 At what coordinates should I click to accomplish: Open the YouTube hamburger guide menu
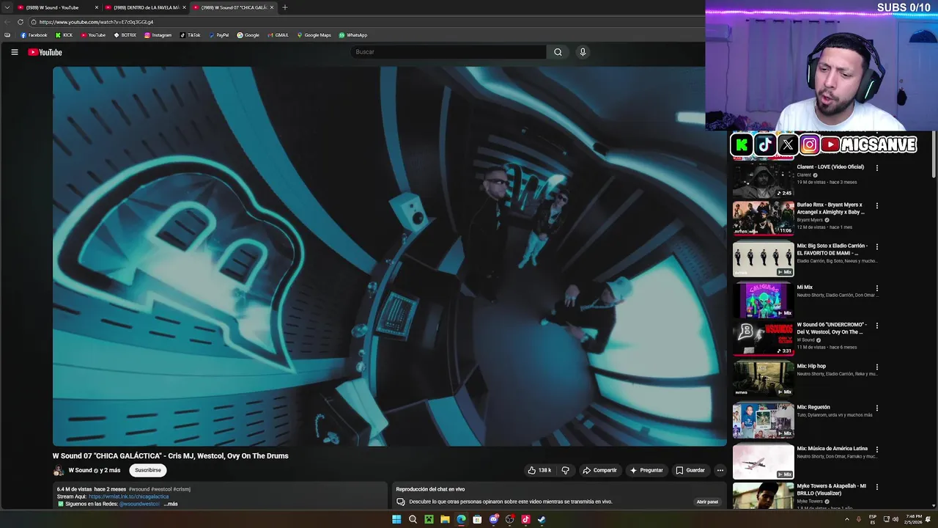coord(14,52)
